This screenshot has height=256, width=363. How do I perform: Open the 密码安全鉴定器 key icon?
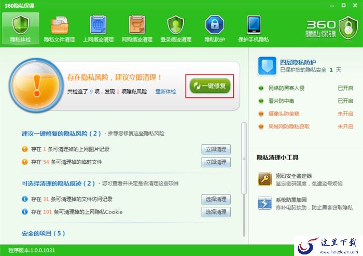click(x=264, y=179)
